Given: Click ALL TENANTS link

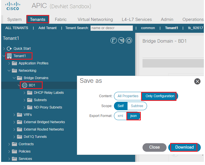Looking at the screenshot, I should 17,28.
